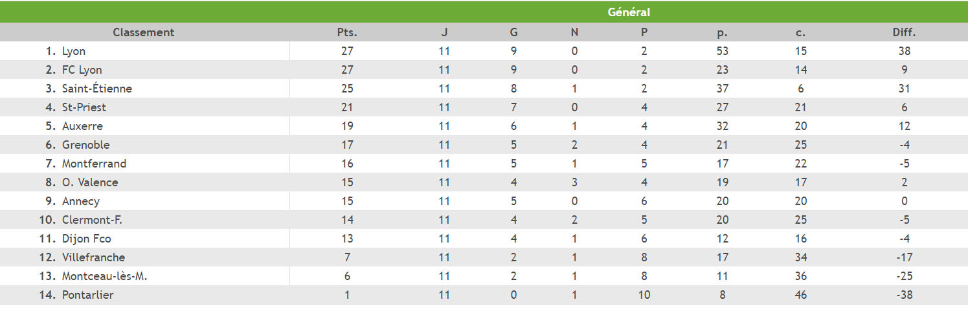Click the Classement column header

coord(144,32)
